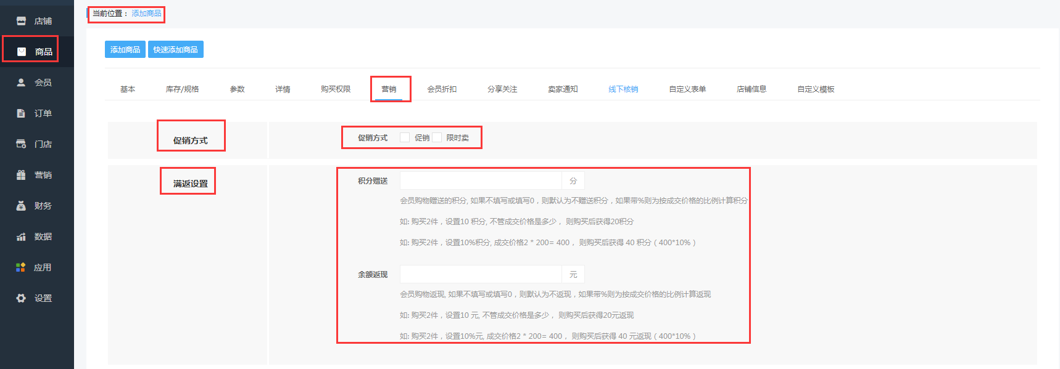Switch to the 自定义模板 tab
Image resolution: width=1060 pixels, height=369 pixels.
click(x=816, y=89)
